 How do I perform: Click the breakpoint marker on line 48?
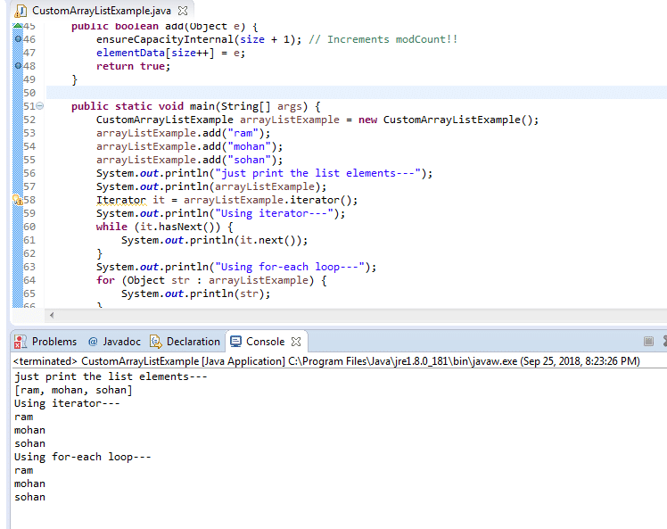click(16, 66)
